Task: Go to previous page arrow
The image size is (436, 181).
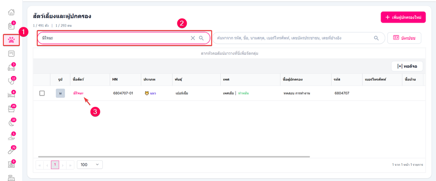Action: tap(47, 165)
